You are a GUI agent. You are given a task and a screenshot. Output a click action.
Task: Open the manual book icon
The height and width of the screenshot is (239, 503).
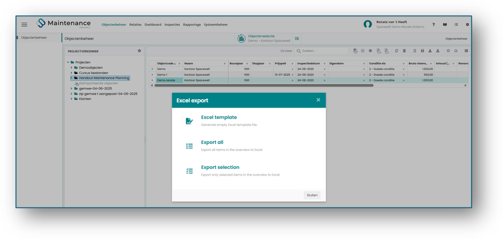click(x=445, y=24)
